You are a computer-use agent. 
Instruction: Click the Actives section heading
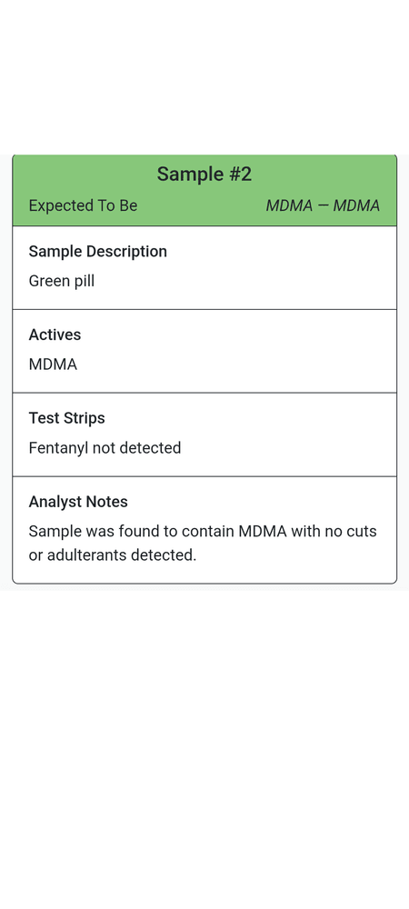click(x=55, y=335)
